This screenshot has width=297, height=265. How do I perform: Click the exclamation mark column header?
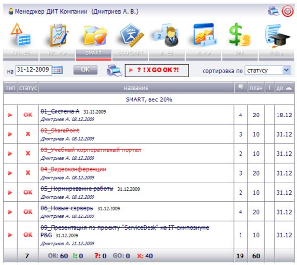click(x=269, y=88)
